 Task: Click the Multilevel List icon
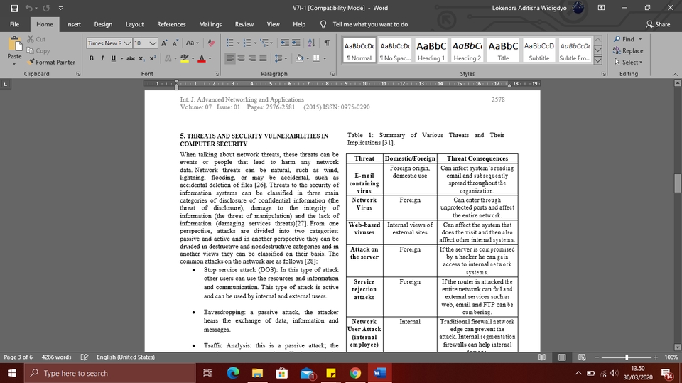[264, 43]
